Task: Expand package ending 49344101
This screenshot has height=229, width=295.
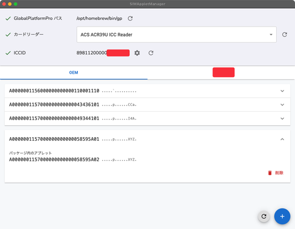Action: pos(147,118)
